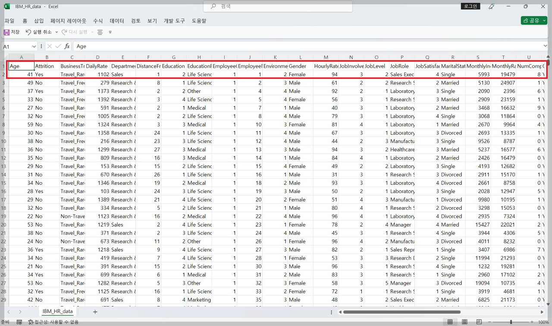The height and width of the screenshot is (326, 552).
Task: Select the Healthcare cell in JobRole column
Action: 401,149
